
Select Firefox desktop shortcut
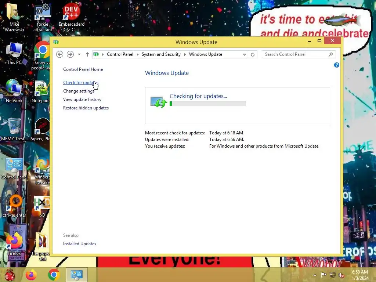click(x=14, y=244)
